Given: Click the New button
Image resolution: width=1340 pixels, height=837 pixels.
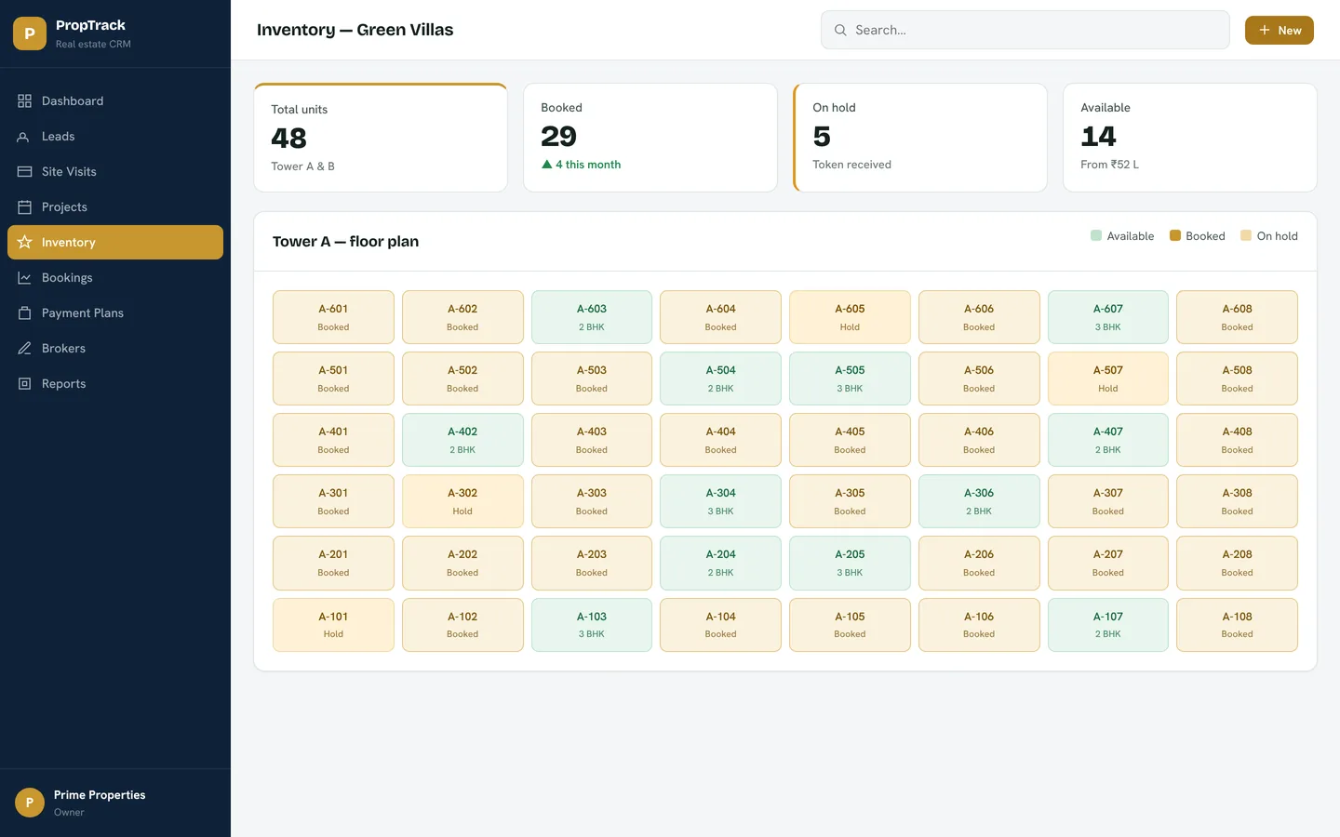Looking at the screenshot, I should click(x=1280, y=30).
